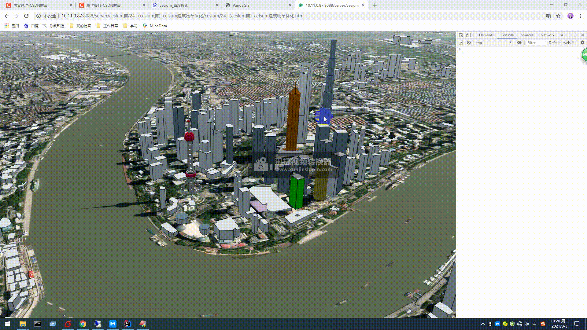Click the live expression eye icon
The width and height of the screenshot is (587, 330).
519,43
